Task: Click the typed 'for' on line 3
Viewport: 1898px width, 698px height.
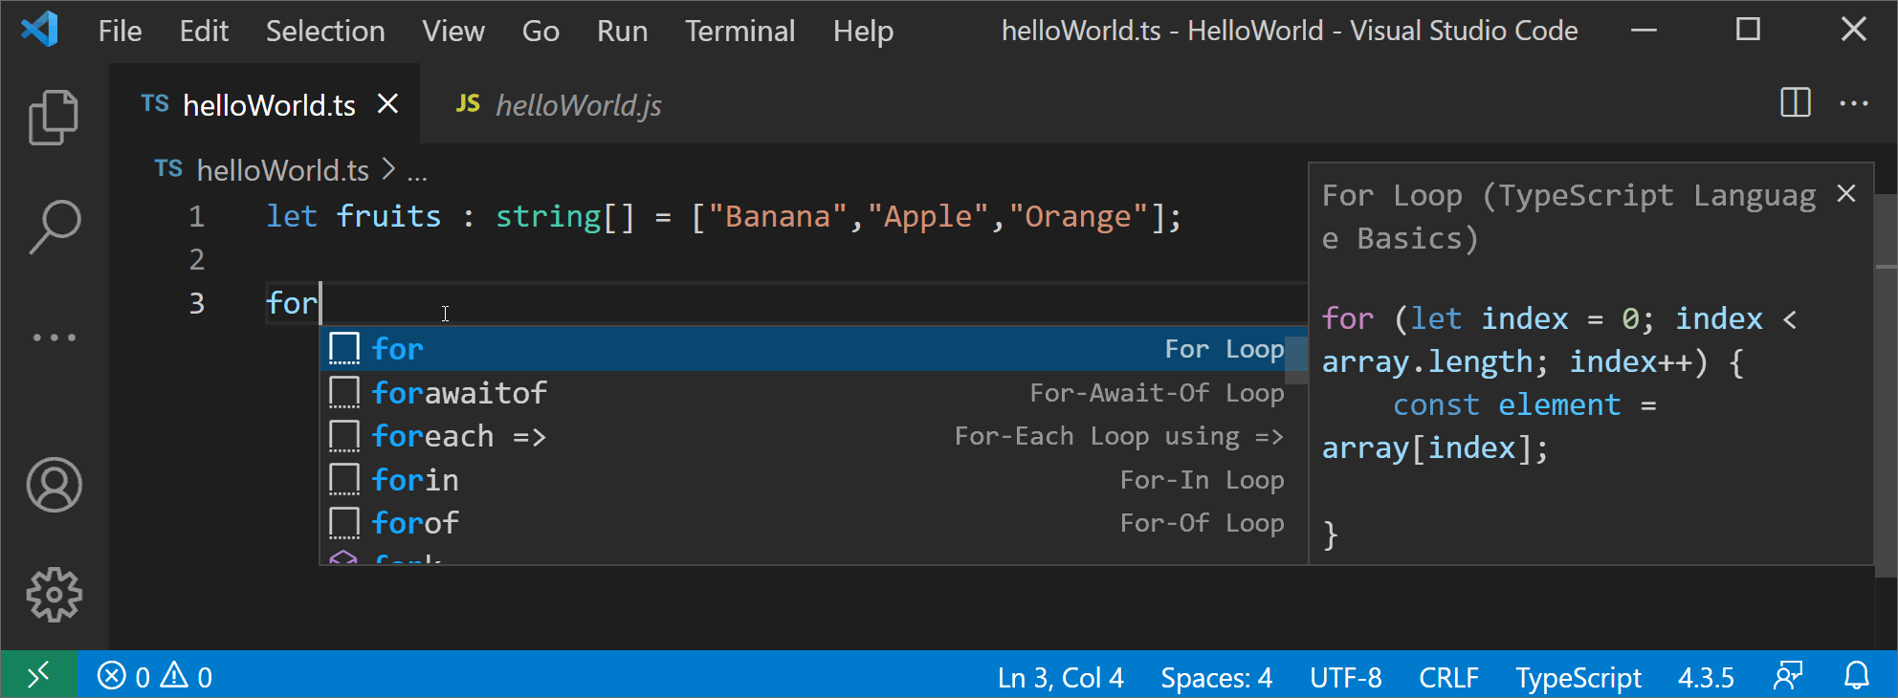Action: click(292, 303)
